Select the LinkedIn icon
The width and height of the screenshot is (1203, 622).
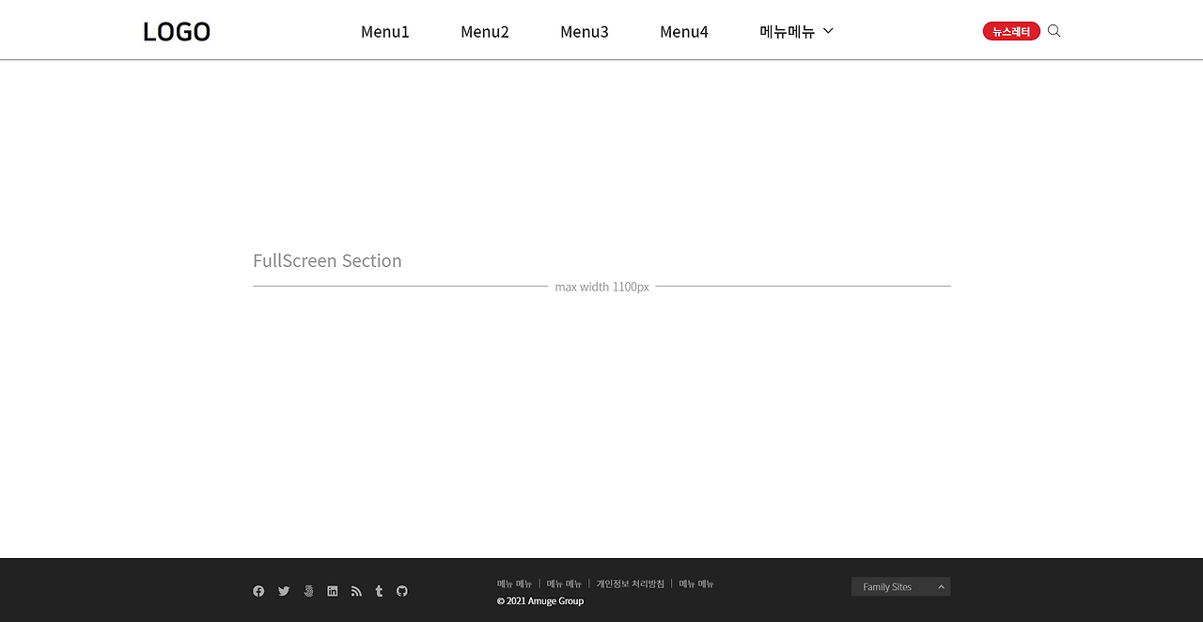click(332, 590)
